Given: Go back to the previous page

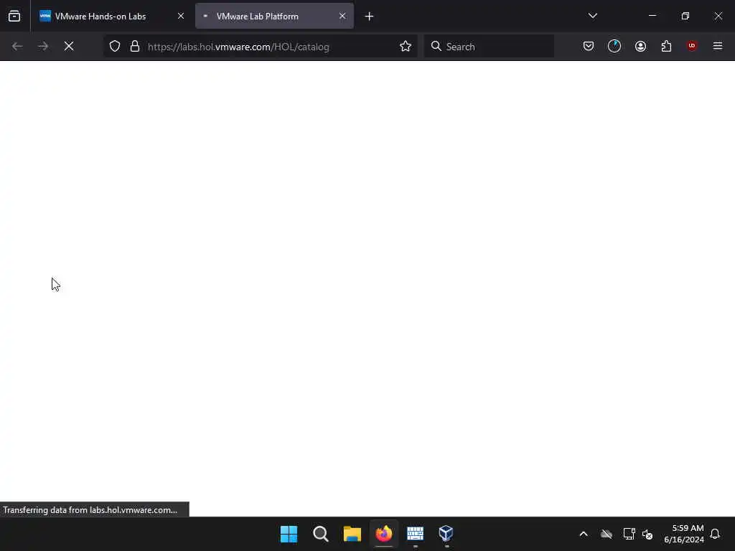Looking at the screenshot, I should [x=17, y=46].
